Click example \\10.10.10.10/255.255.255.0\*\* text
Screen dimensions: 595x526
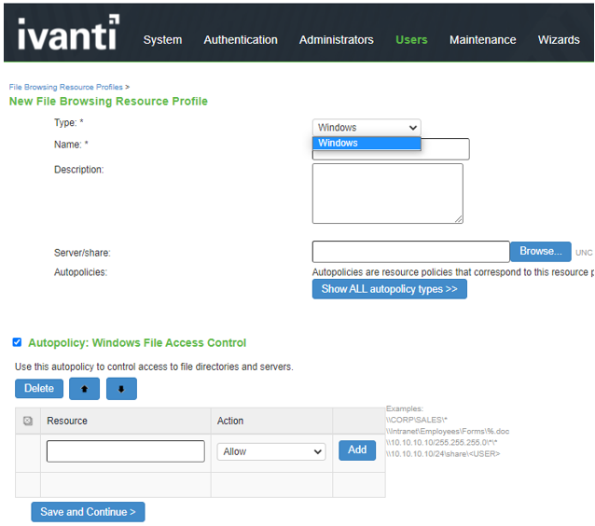[x=441, y=442]
